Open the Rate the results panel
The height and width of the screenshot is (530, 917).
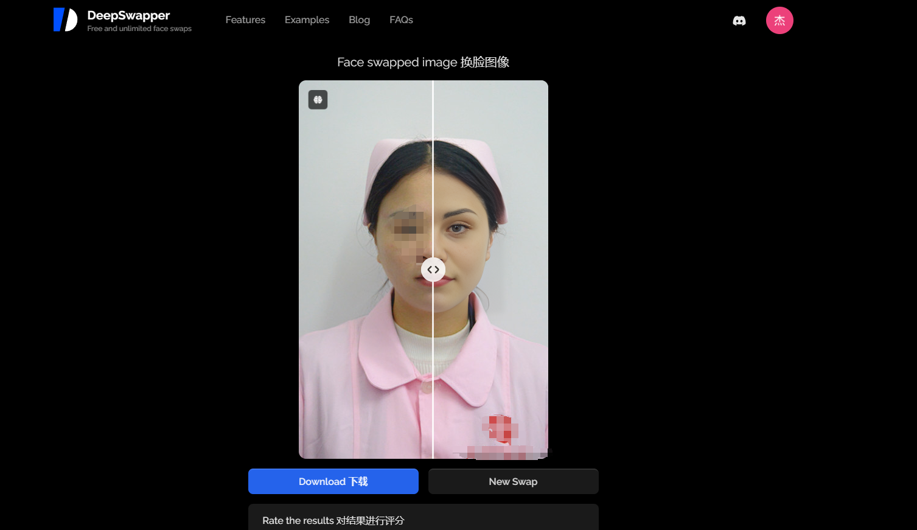[424, 517]
